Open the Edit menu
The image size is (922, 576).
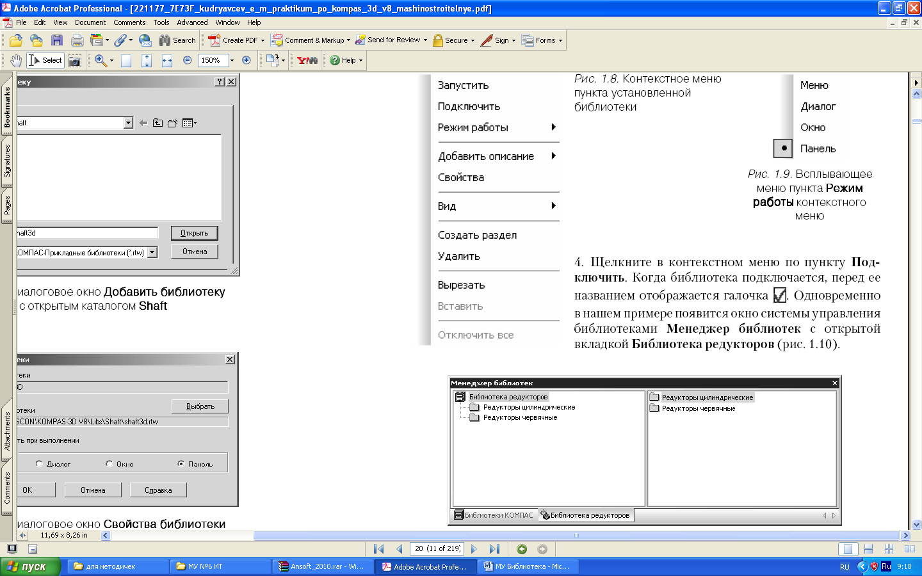tap(40, 22)
